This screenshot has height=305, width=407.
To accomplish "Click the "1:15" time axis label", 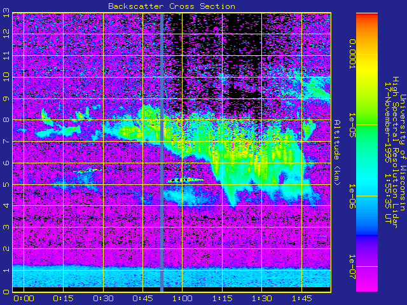I will tap(222, 299).
